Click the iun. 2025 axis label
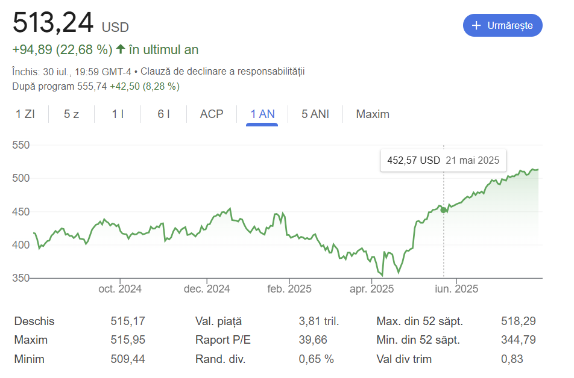 pos(456,289)
